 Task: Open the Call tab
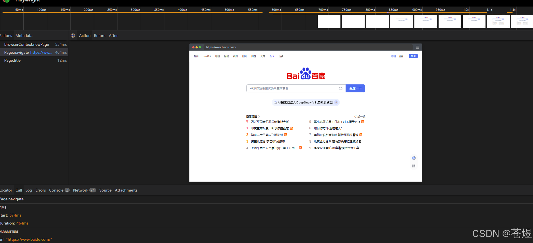coord(19,190)
